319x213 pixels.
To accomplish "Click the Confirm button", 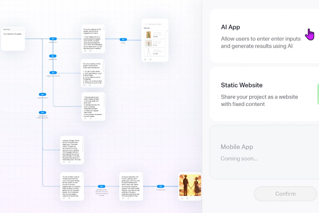I will tap(286, 194).
